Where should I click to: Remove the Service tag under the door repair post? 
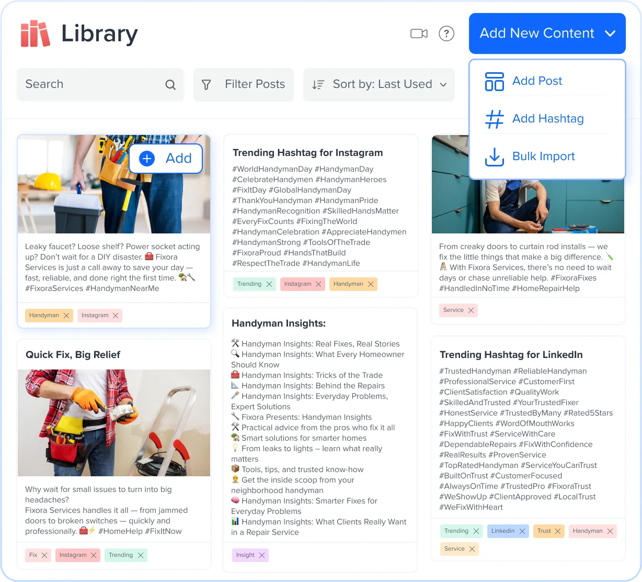(x=472, y=310)
